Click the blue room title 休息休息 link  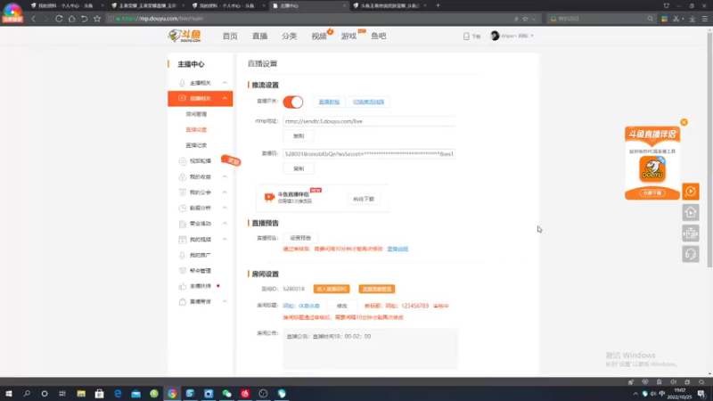(301, 306)
